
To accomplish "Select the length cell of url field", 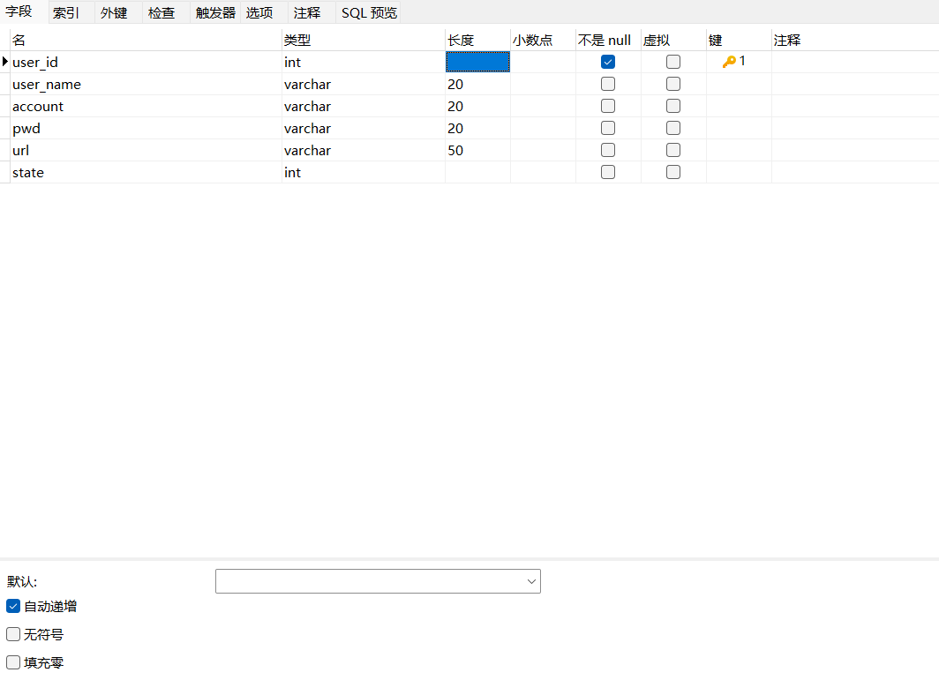I will [x=477, y=150].
